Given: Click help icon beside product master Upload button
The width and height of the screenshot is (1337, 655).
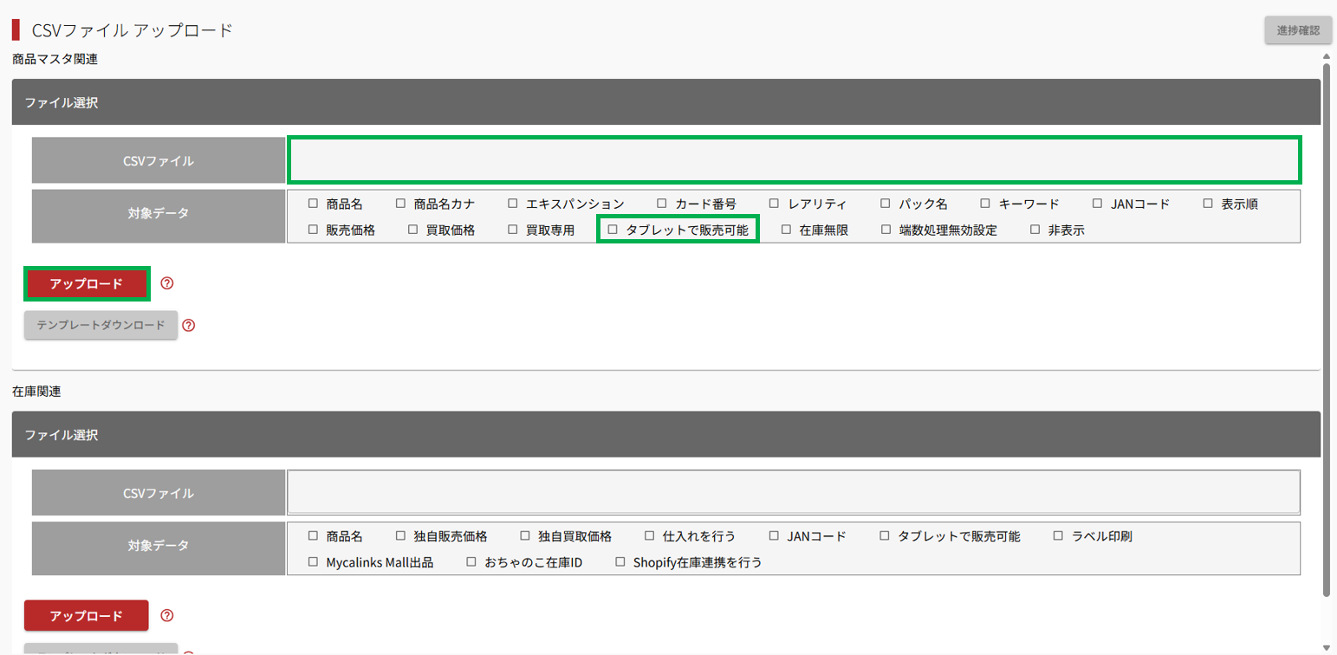Looking at the screenshot, I should [168, 283].
